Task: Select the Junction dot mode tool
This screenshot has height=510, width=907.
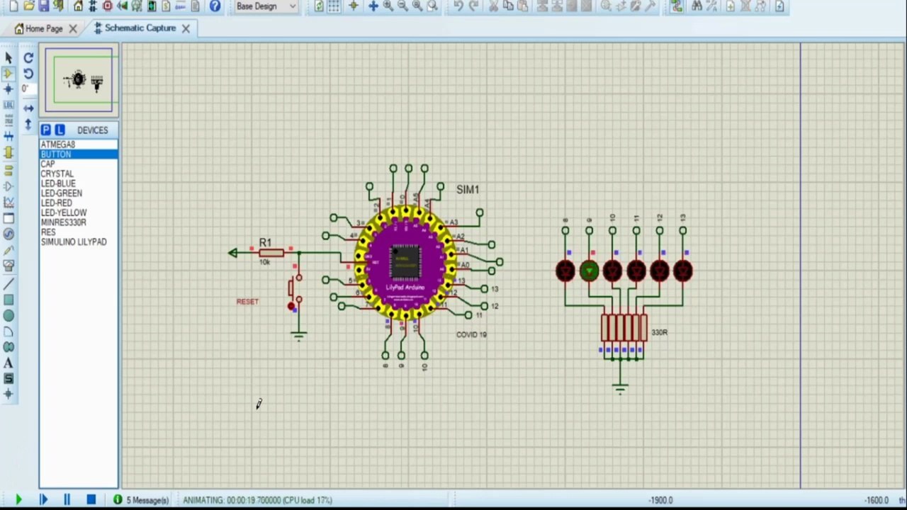Action: click(x=9, y=89)
